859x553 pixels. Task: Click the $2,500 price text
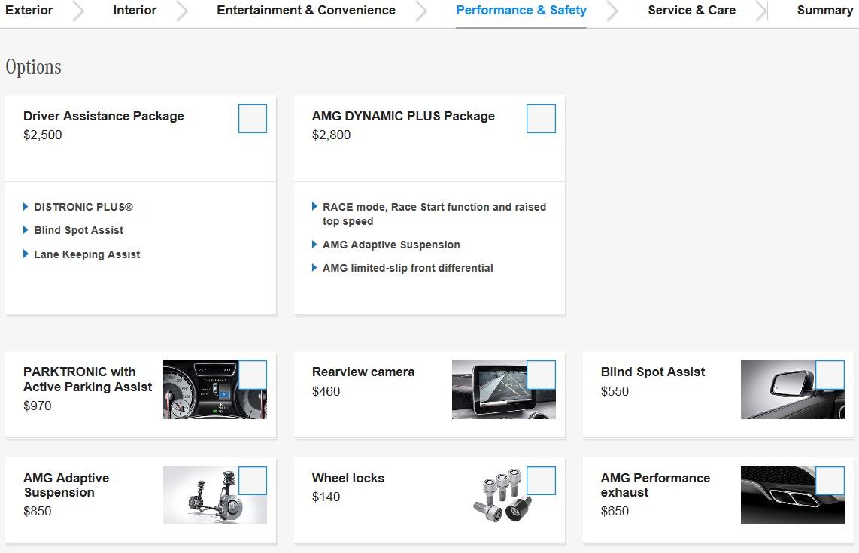click(x=43, y=135)
